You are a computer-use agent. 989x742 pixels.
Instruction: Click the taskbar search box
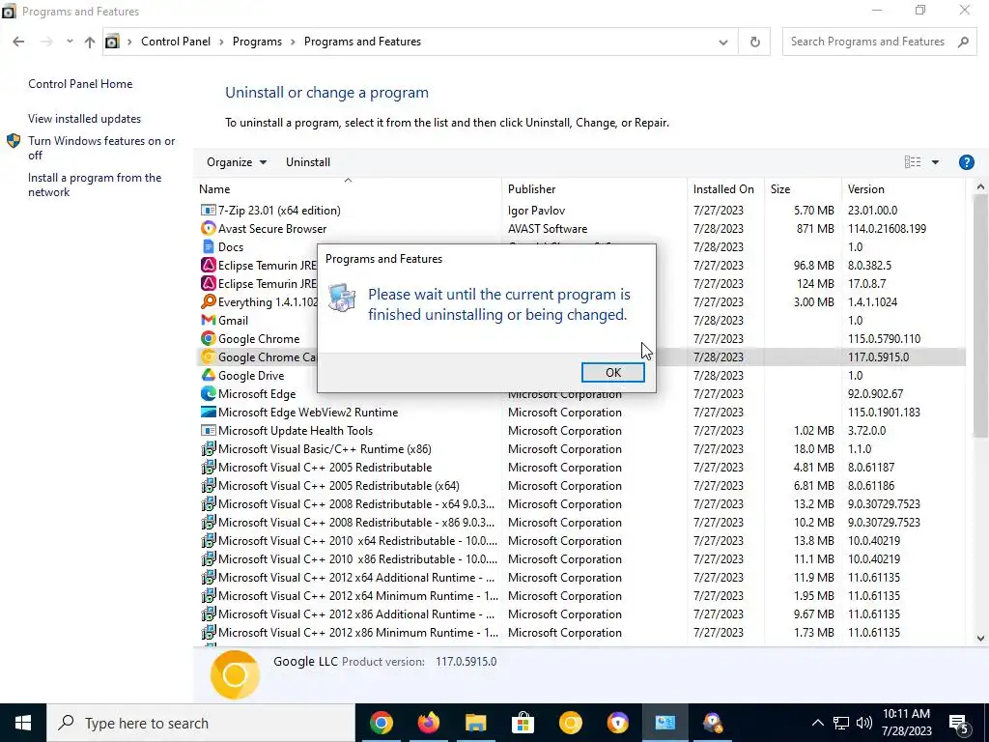coord(201,723)
